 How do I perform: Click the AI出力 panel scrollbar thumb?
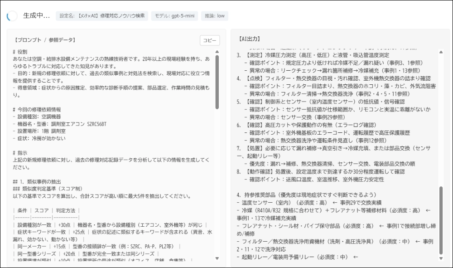pyautogui.click(x=441, y=220)
